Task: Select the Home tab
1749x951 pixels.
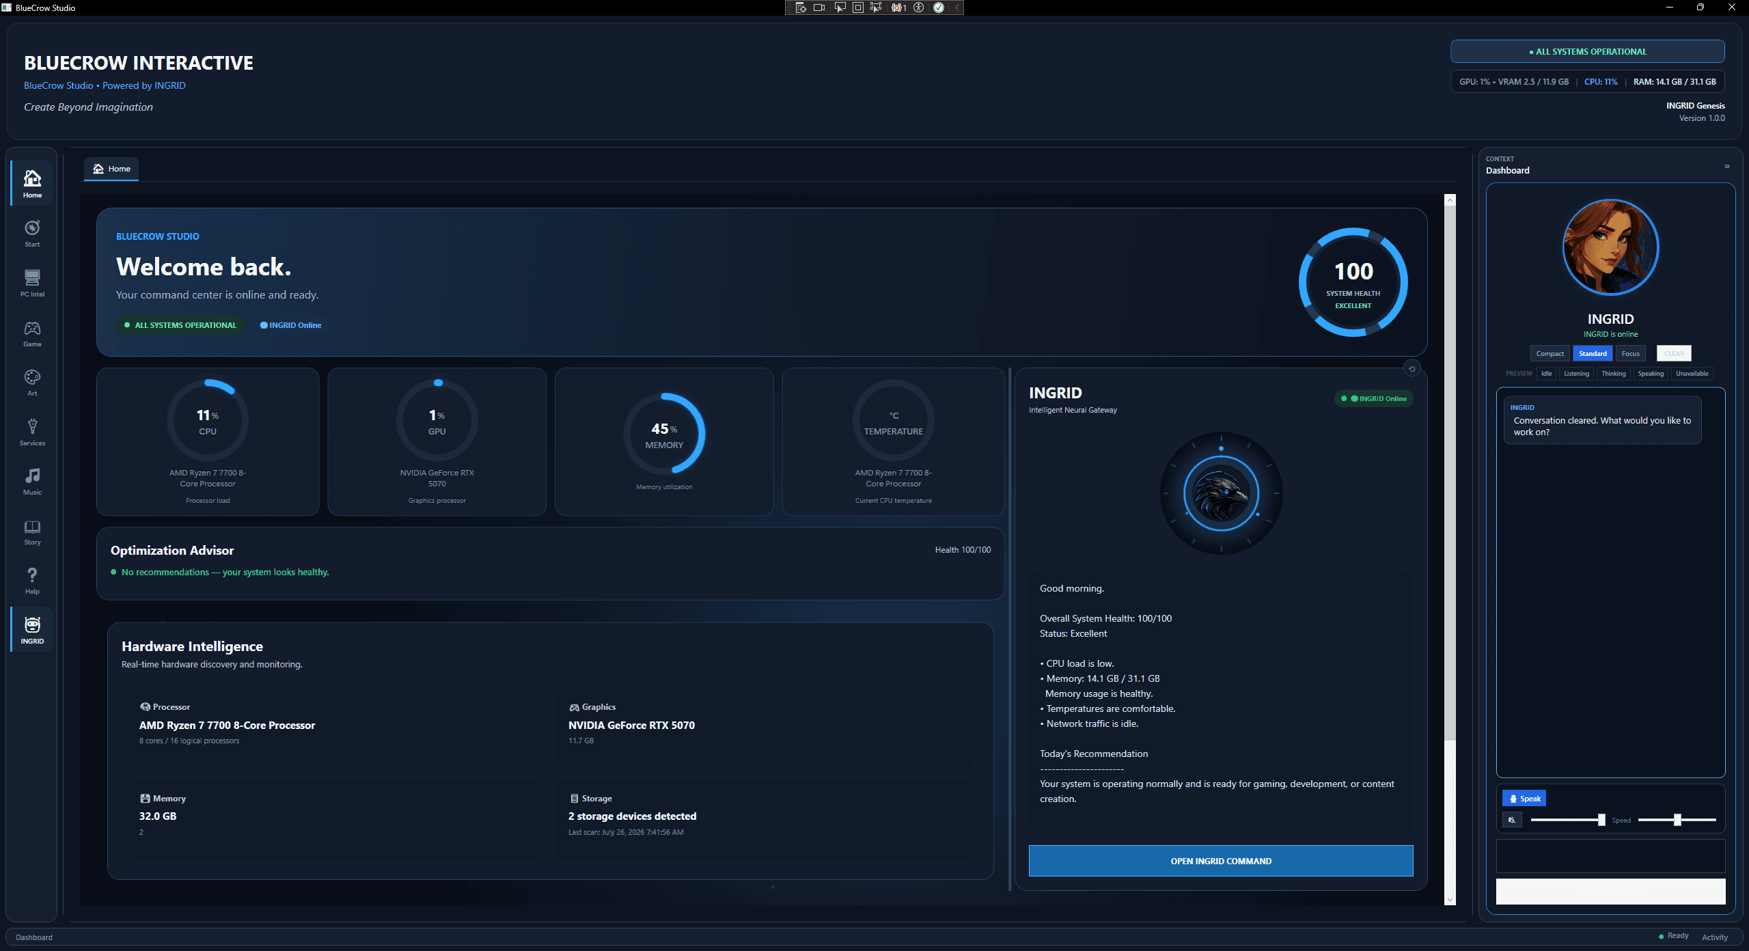Action: (111, 169)
